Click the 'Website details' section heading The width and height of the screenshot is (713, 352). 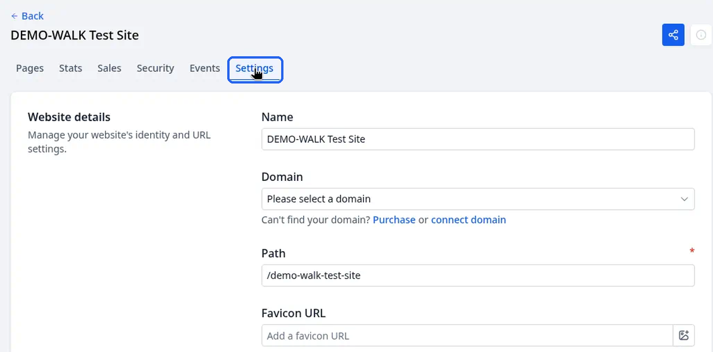pyautogui.click(x=69, y=117)
